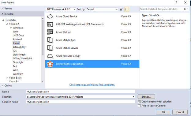Click the Solution name input field

point(81,102)
